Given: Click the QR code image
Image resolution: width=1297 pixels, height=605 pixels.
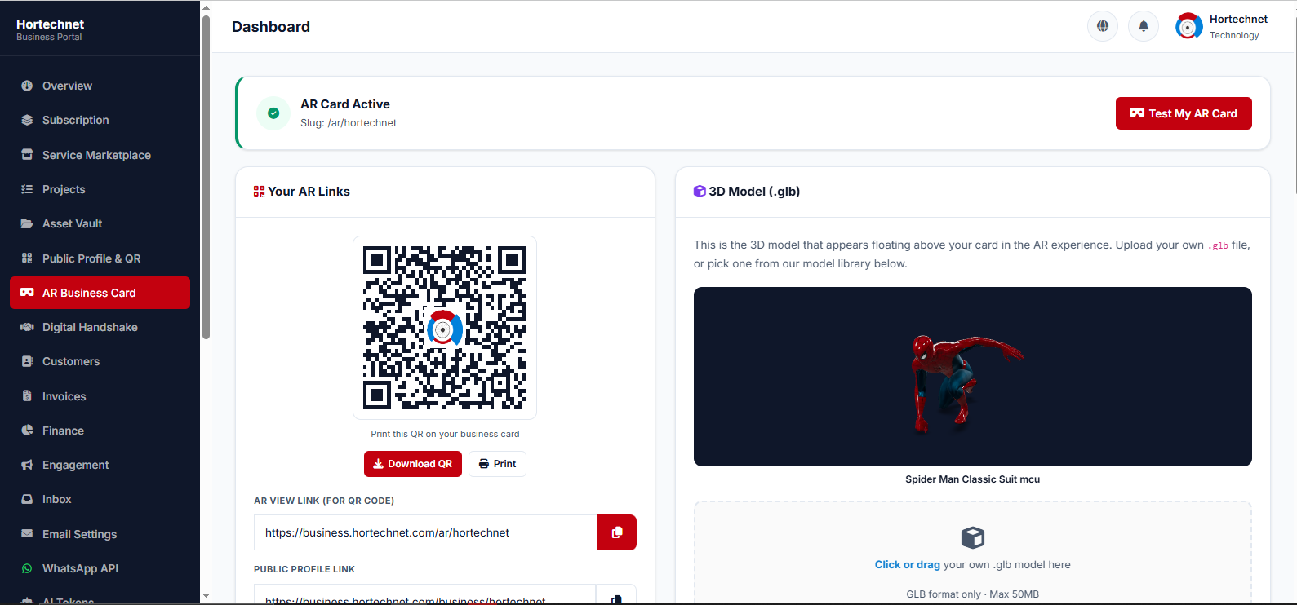Looking at the screenshot, I should tap(445, 328).
